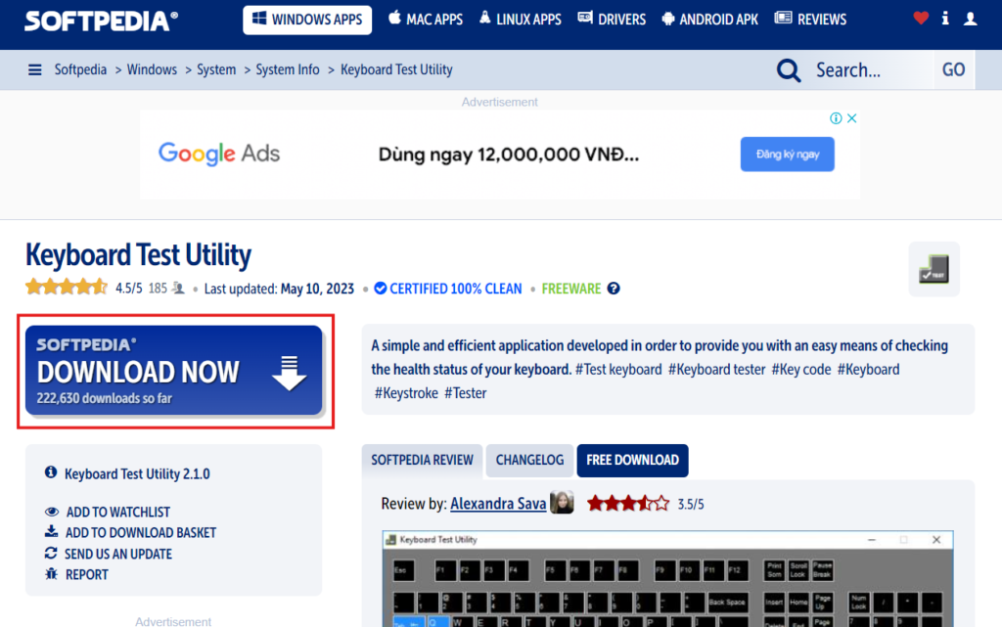This screenshot has height=627, width=1002.
Task: Select the FREE DOWNLOAD tab
Action: 632,460
